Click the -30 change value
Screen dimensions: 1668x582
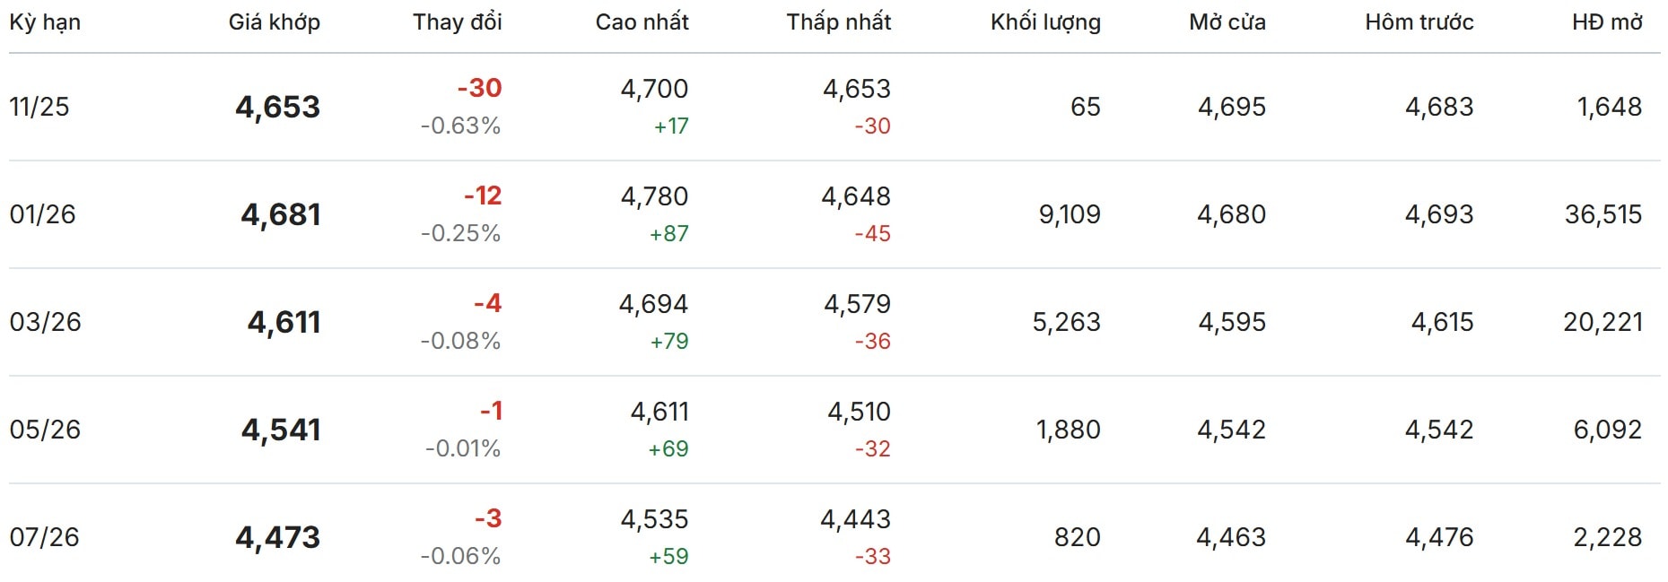click(479, 88)
